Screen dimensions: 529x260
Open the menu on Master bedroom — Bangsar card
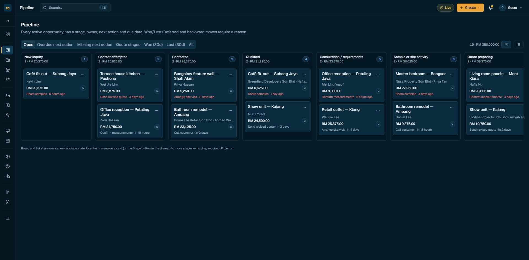(x=452, y=75)
